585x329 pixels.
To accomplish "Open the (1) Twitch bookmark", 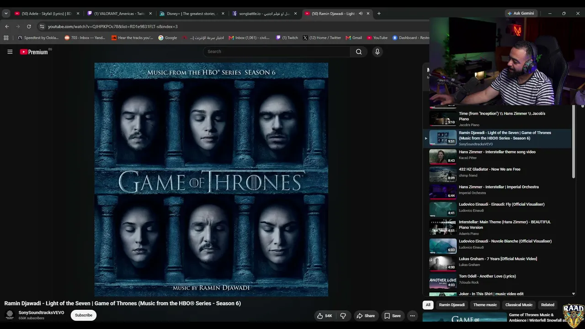I will point(287,38).
